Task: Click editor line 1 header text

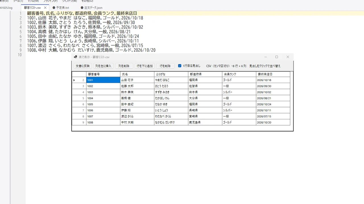Action: pos(82,13)
